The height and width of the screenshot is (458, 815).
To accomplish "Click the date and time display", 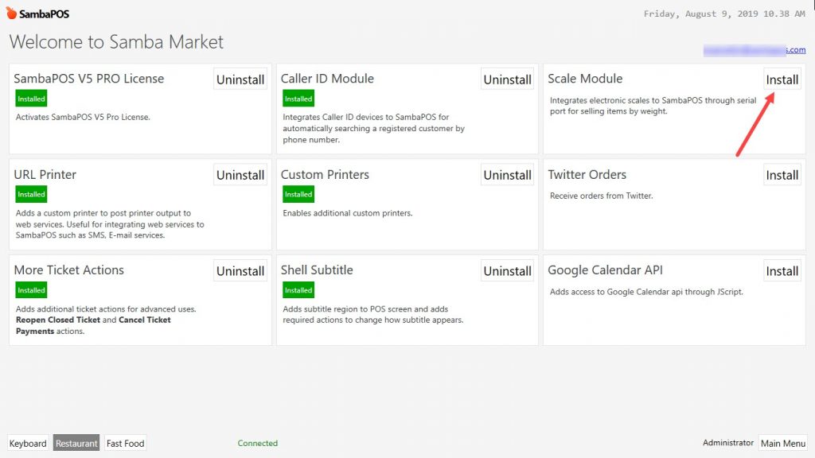I will point(724,14).
